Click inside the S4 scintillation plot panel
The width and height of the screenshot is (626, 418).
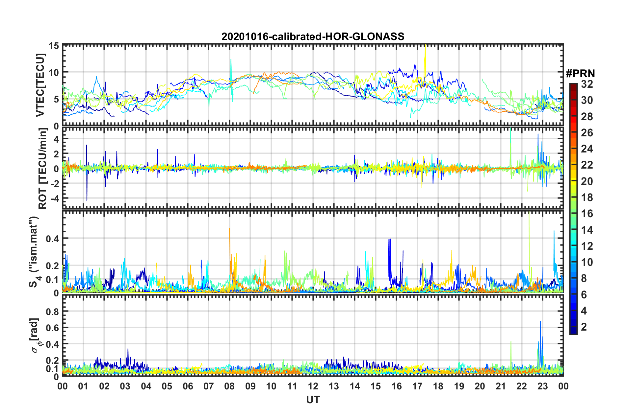click(313, 251)
